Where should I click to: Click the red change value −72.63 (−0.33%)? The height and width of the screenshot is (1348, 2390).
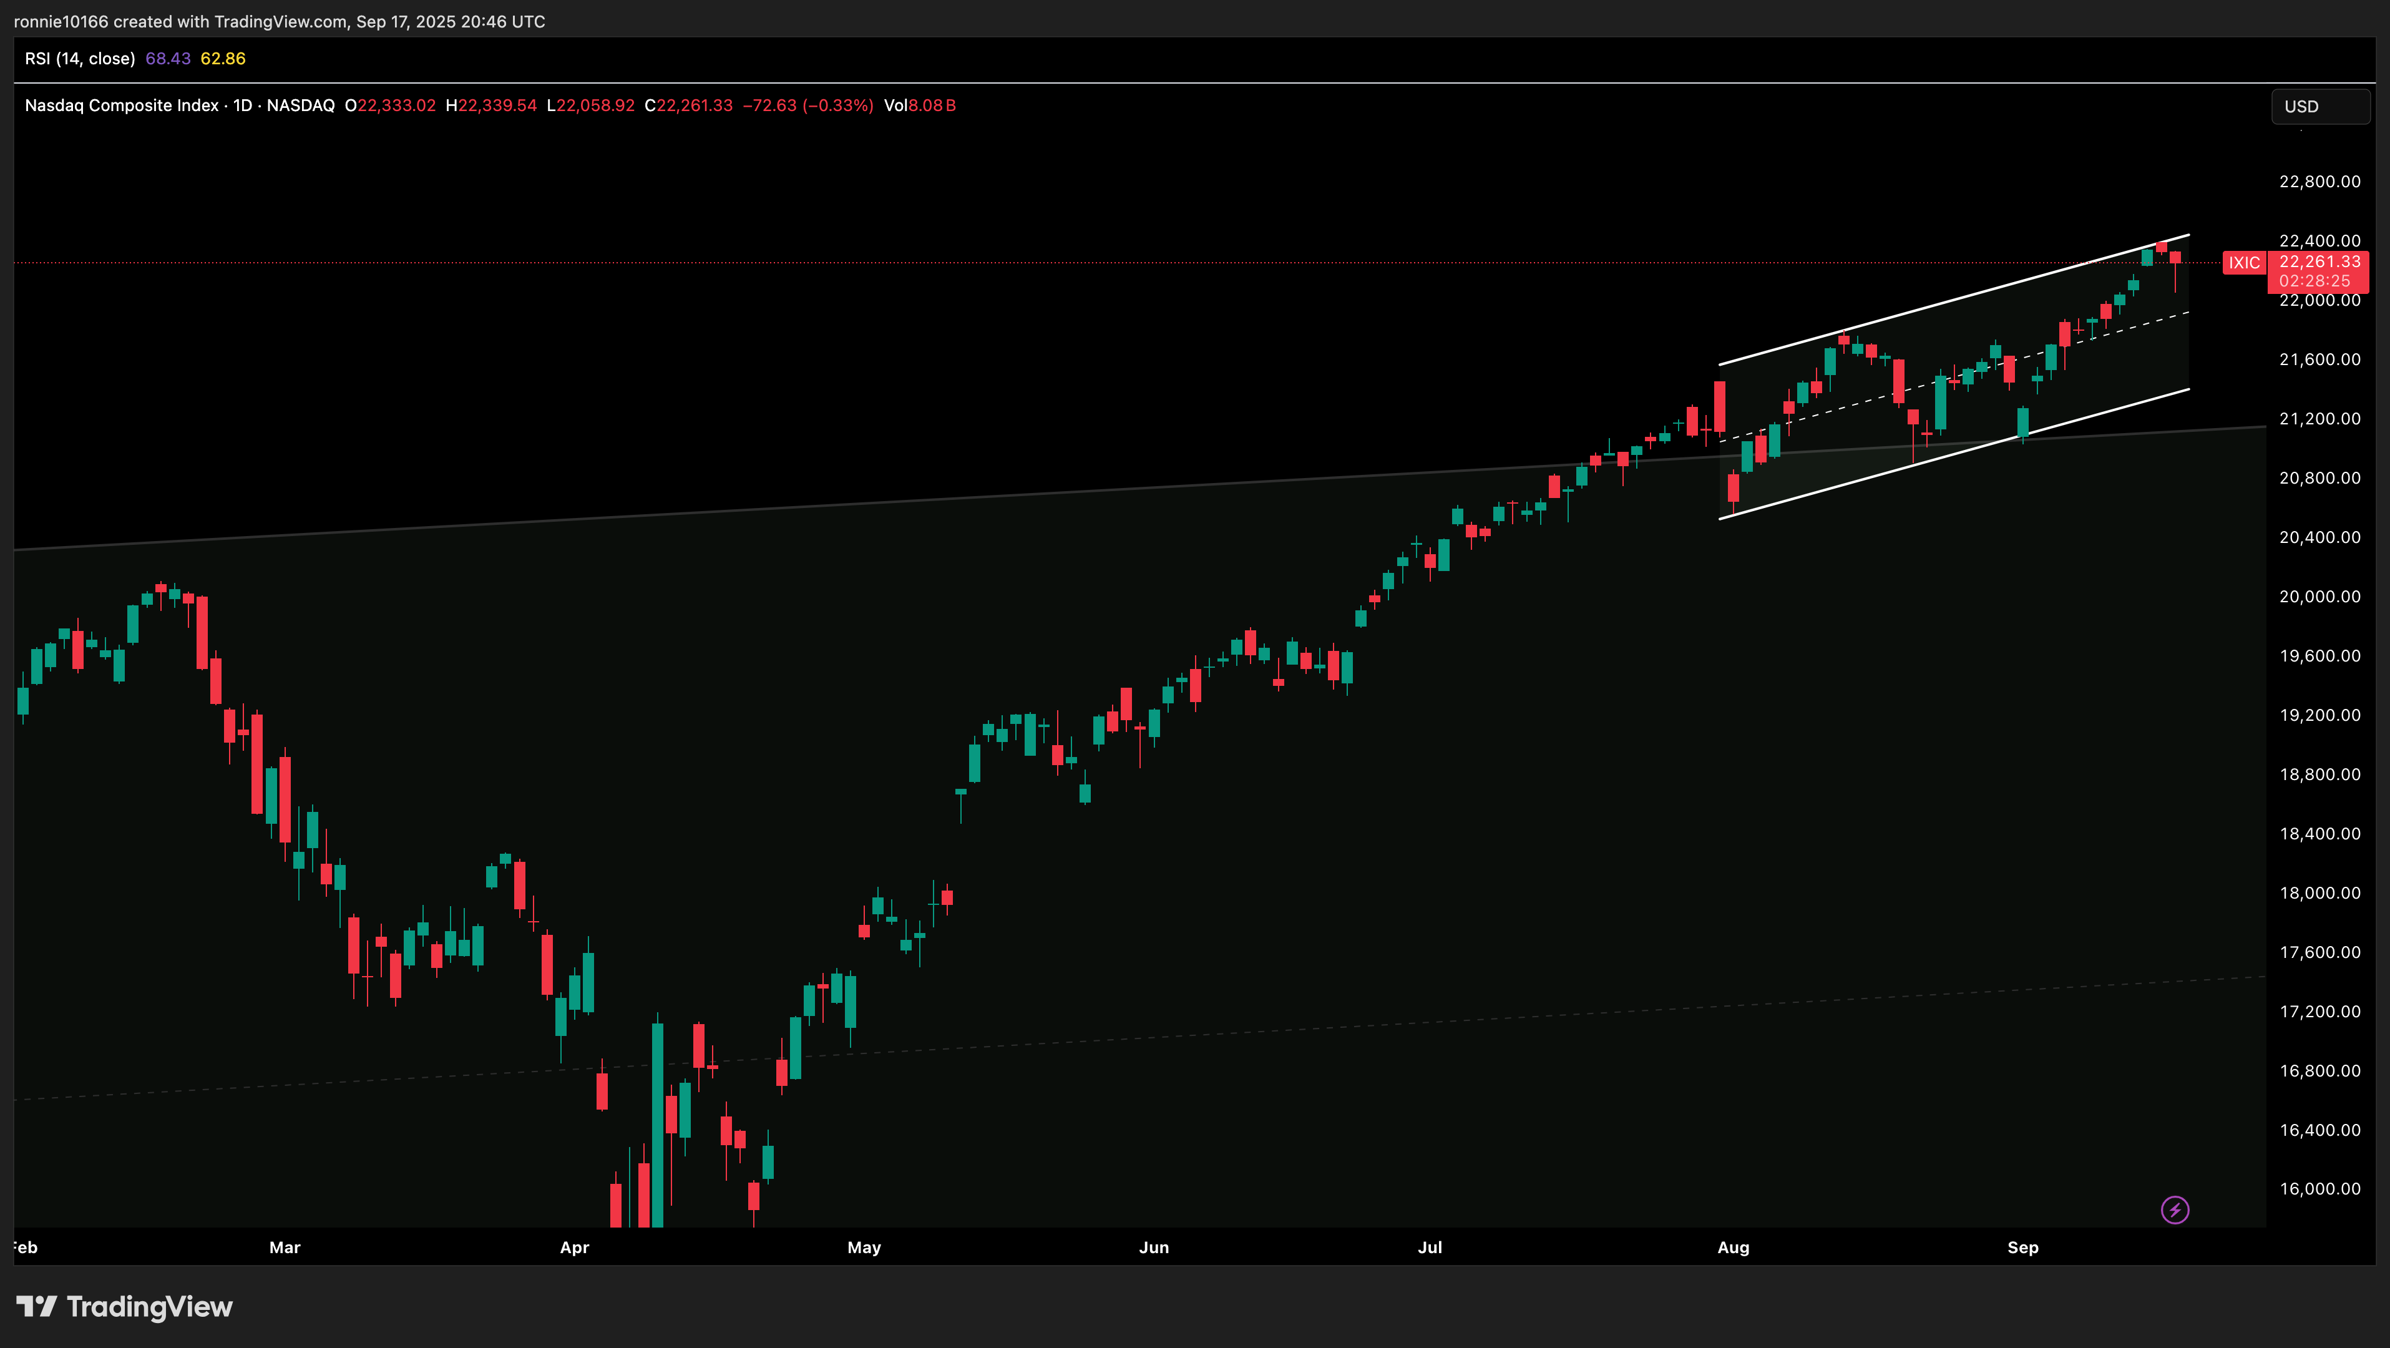pyautogui.click(x=807, y=105)
